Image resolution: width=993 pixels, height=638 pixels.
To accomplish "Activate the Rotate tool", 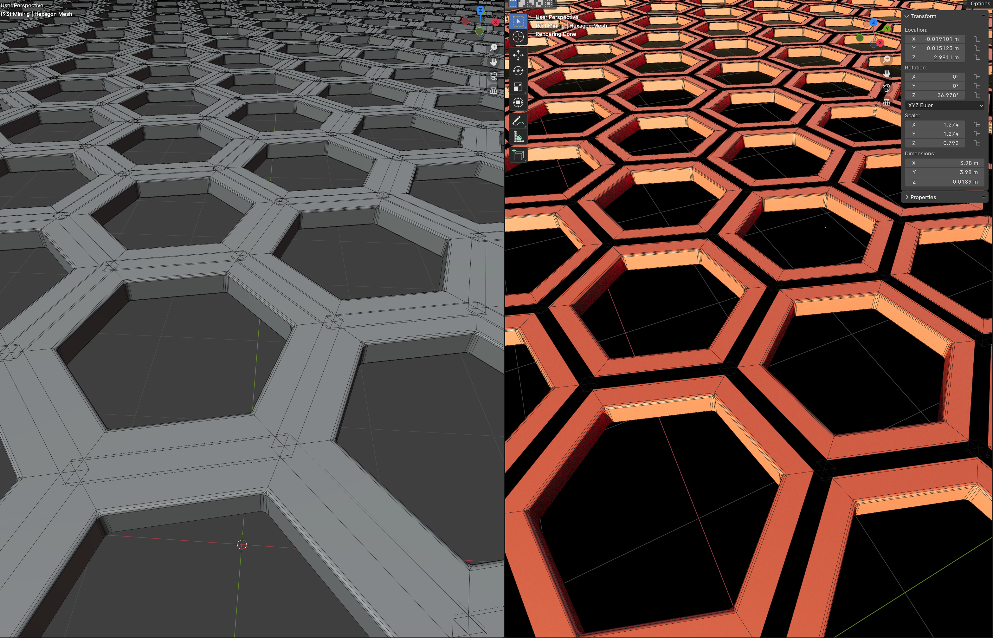I will 518,71.
